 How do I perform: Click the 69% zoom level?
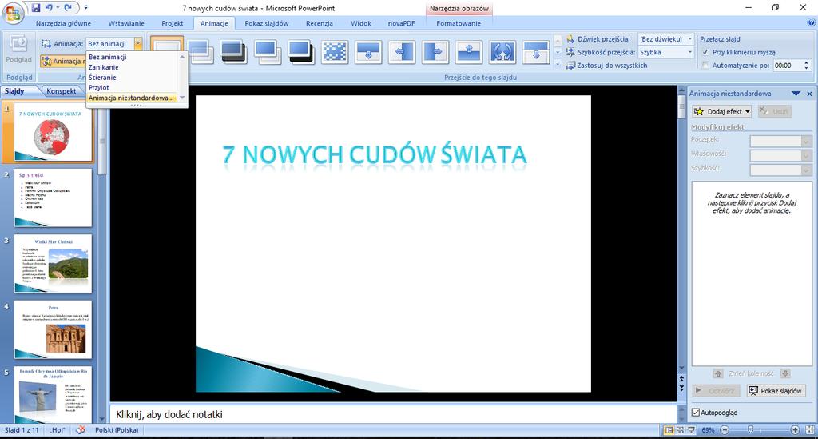(708, 430)
